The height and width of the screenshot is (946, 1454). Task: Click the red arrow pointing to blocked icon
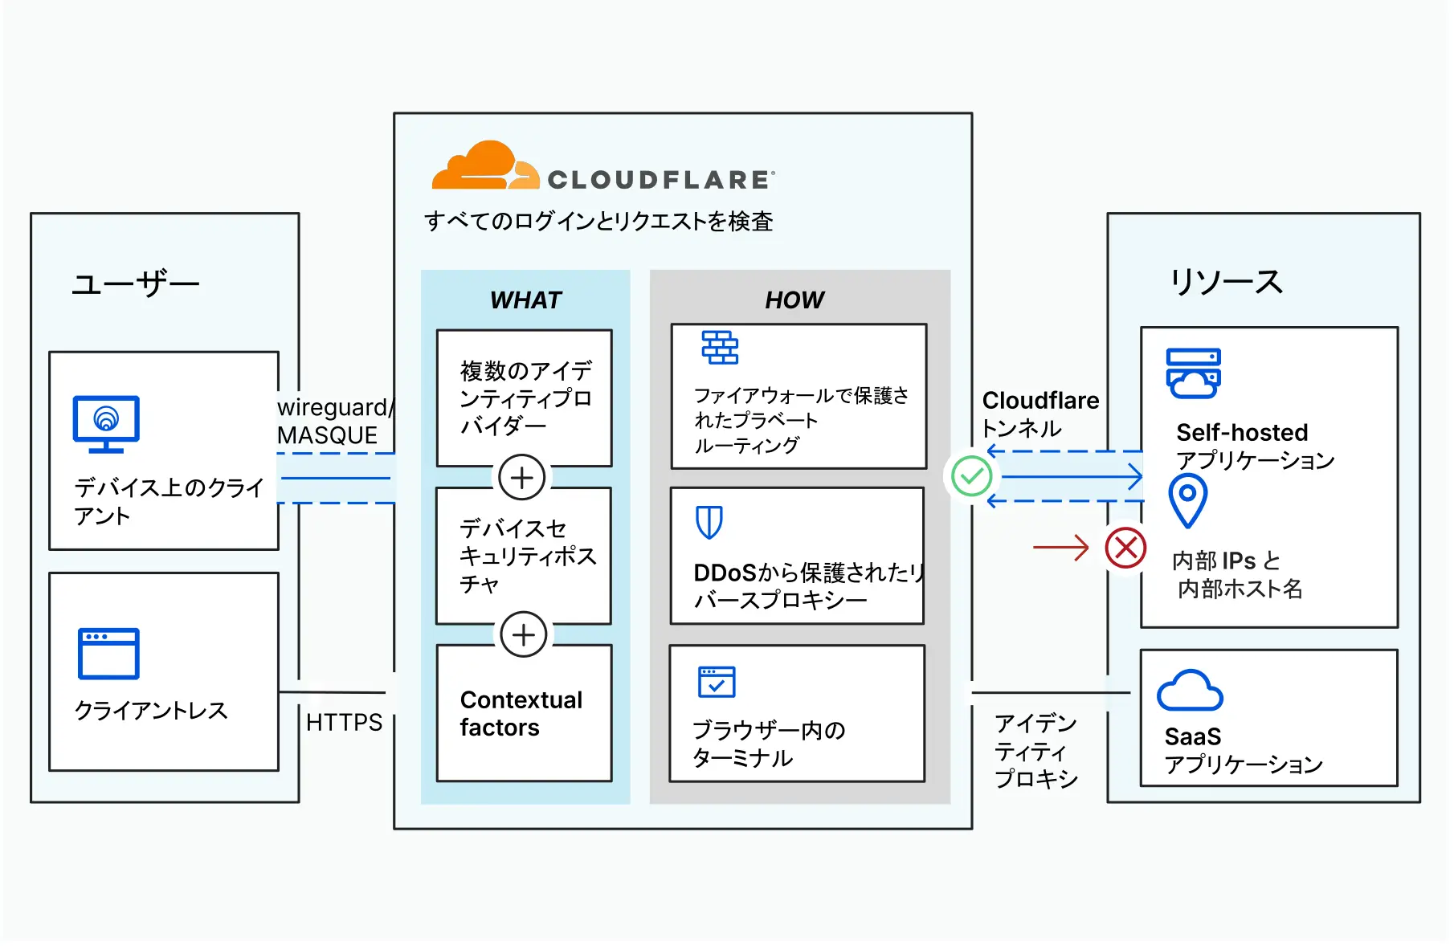1060,548
